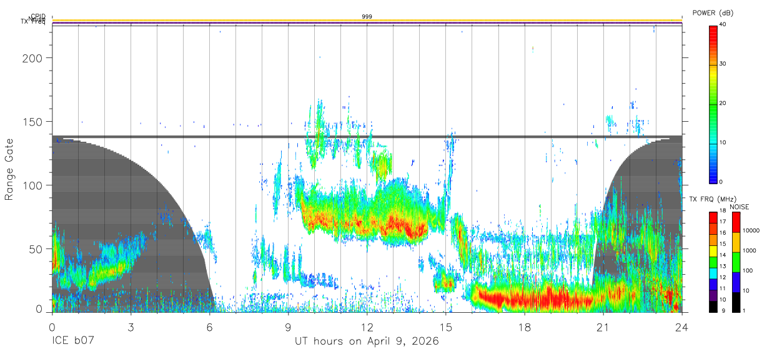Click the red 17–18 MHz TX FRQ swatch
This screenshot has height=354, width=767.
click(x=713, y=217)
